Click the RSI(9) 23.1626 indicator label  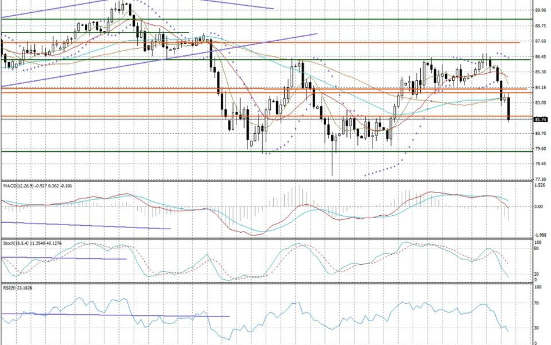pyautogui.click(x=17, y=287)
